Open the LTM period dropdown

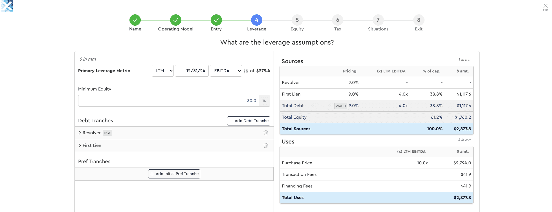[x=163, y=71]
